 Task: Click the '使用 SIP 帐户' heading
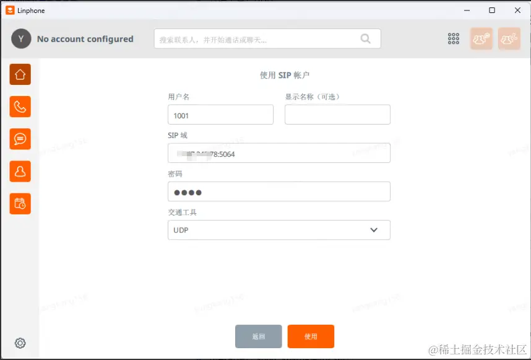pos(285,75)
